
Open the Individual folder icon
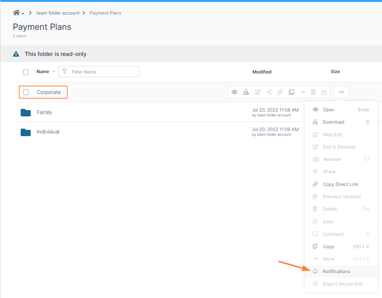click(25, 132)
